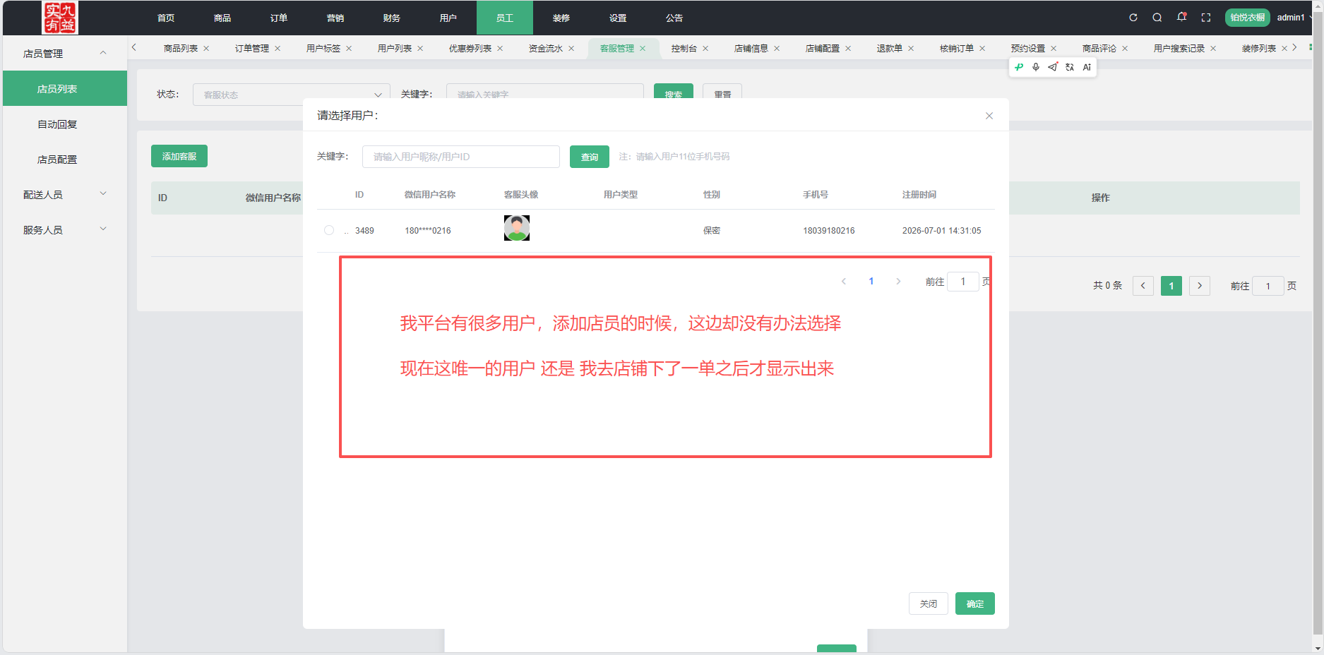Click the 确定 confirm button
The height and width of the screenshot is (655, 1324).
pos(975,603)
